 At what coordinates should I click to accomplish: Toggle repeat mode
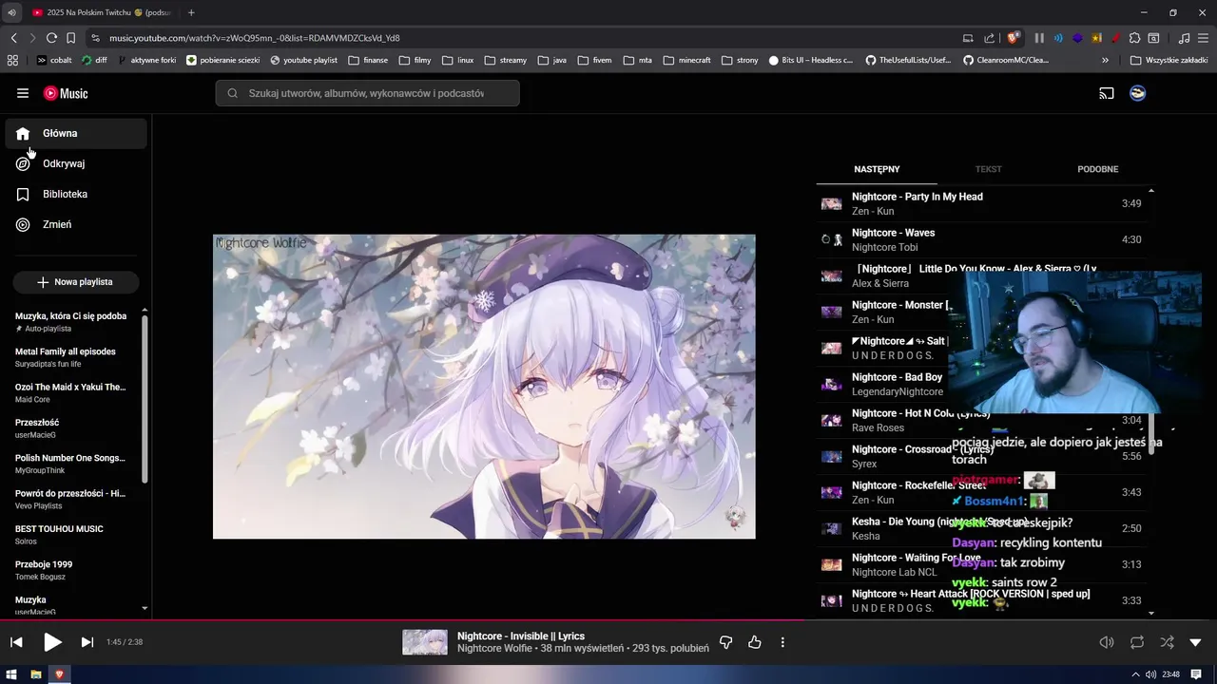click(x=1137, y=642)
